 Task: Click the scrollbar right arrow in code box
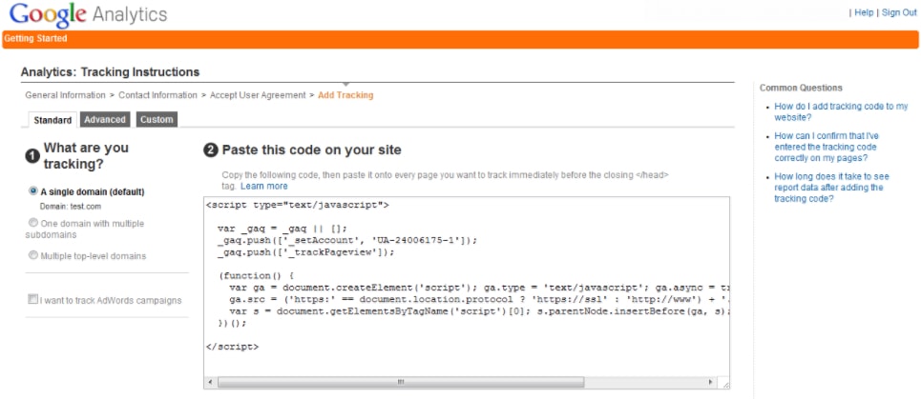[x=711, y=382]
